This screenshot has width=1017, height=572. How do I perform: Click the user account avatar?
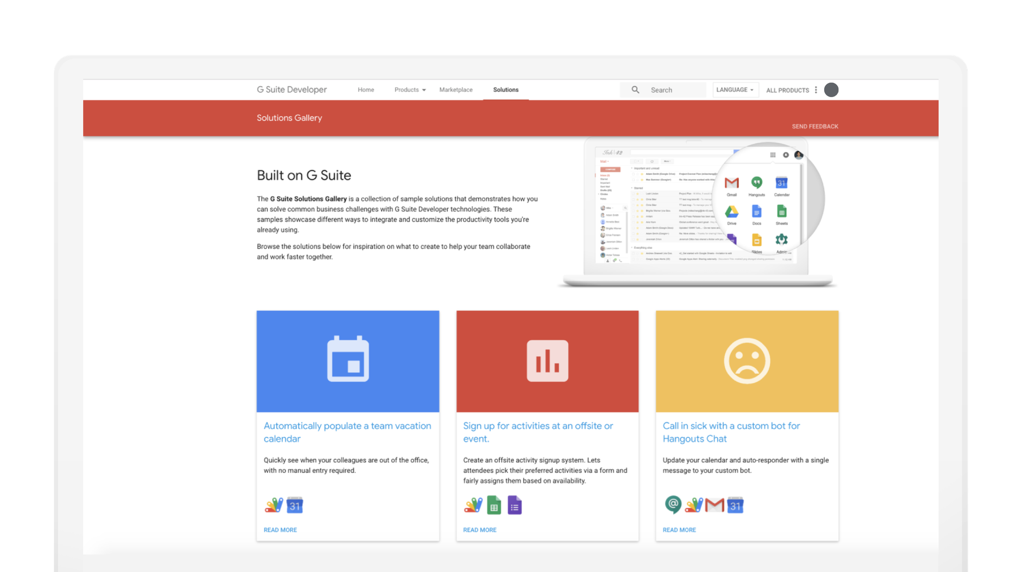coord(831,90)
